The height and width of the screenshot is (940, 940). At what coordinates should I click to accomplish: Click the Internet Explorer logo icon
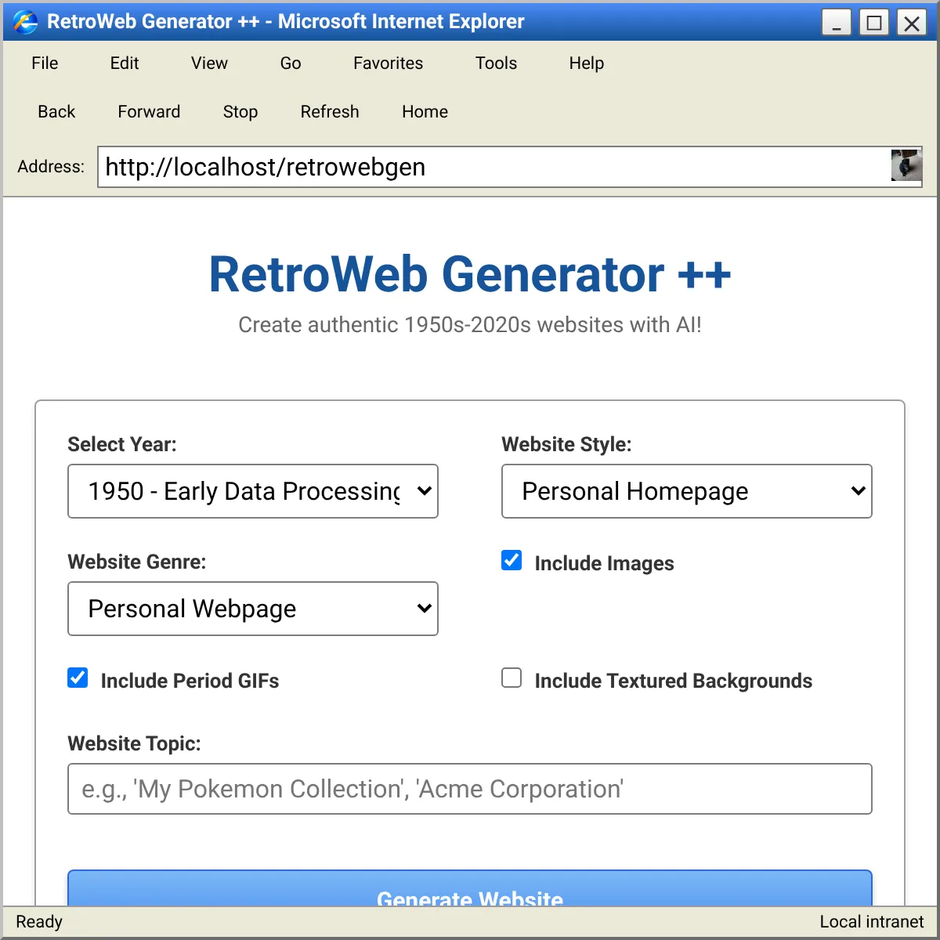(x=25, y=22)
